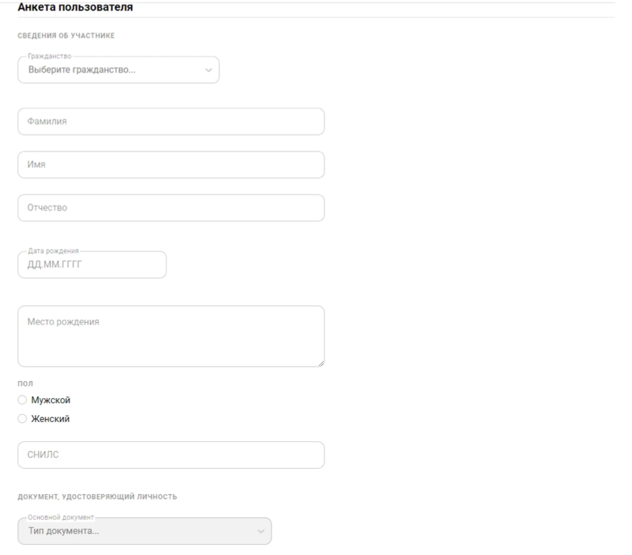Click the "Сведения об участнике" section title

pyautogui.click(x=66, y=36)
